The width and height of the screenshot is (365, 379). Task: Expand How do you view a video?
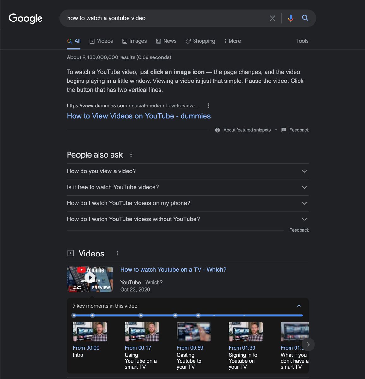pos(188,171)
